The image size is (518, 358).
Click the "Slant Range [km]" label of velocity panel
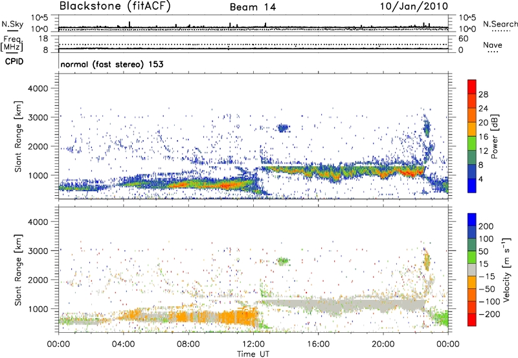[x=18, y=269]
